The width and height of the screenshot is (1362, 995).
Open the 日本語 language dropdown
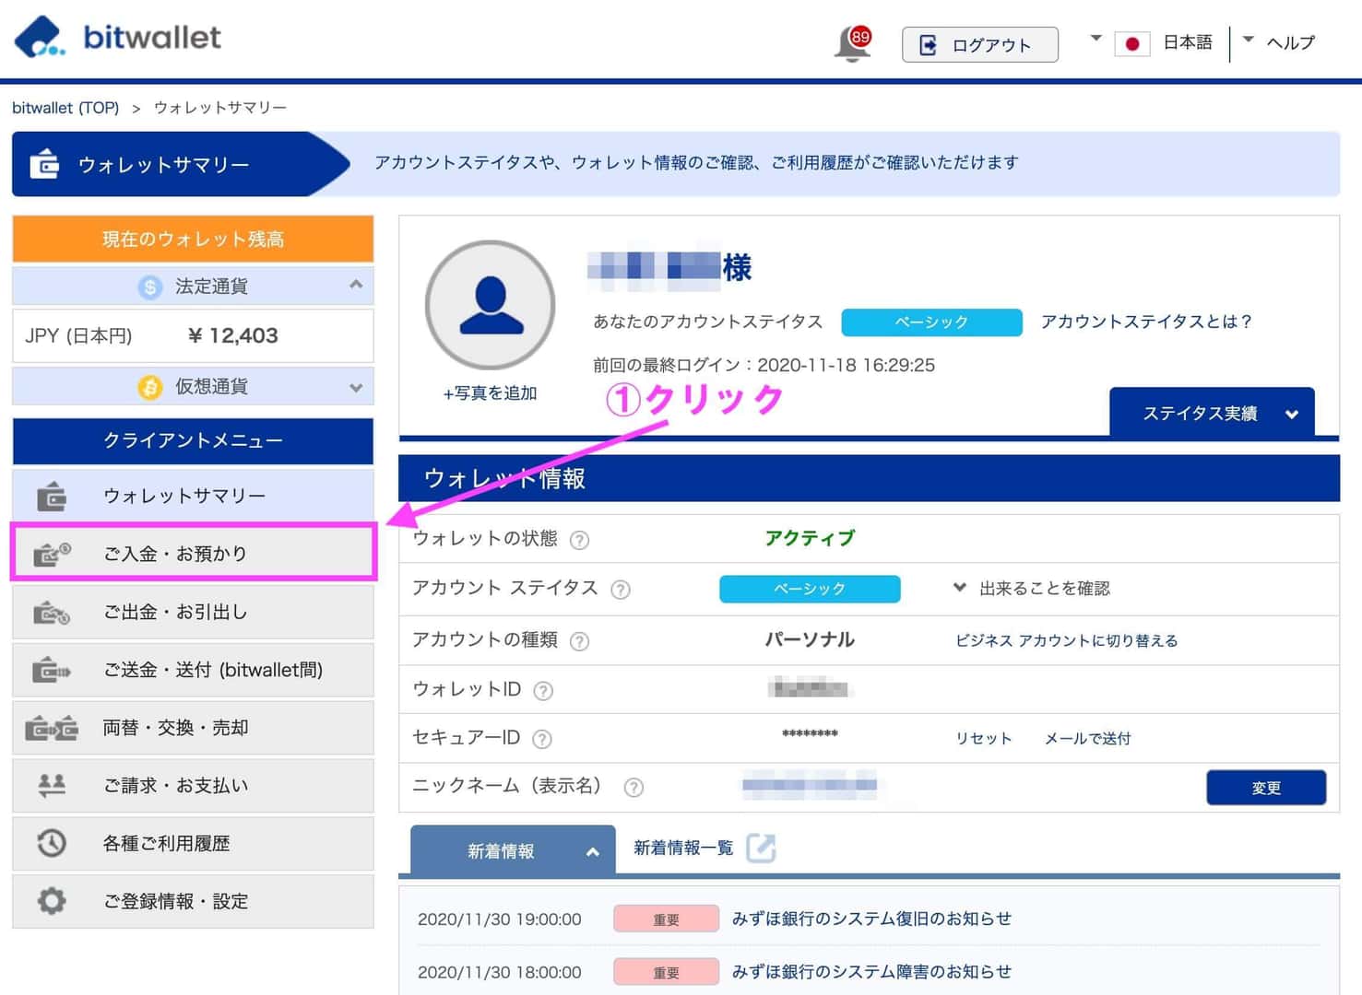tap(1152, 42)
